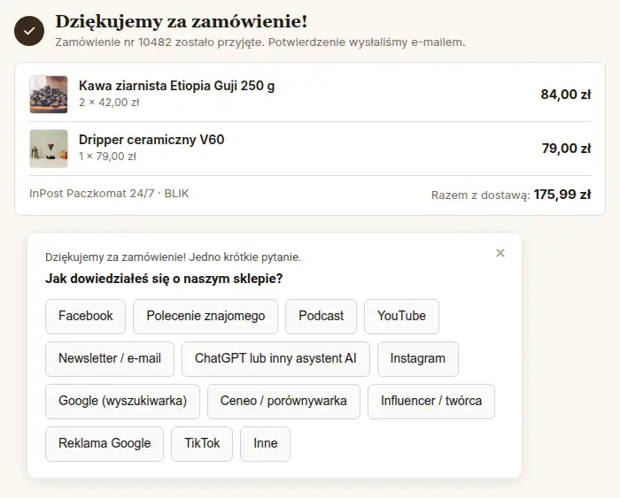The width and height of the screenshot is (620, 498).
Task: Choose Reklama Google option
Action: pyautogui.click(x=105, y=443)
